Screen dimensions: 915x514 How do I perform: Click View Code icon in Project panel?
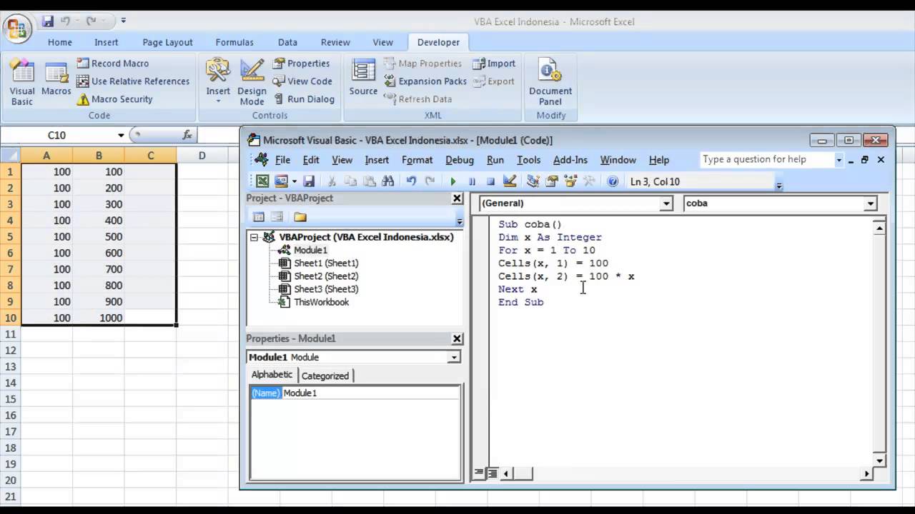pos(259,217)
